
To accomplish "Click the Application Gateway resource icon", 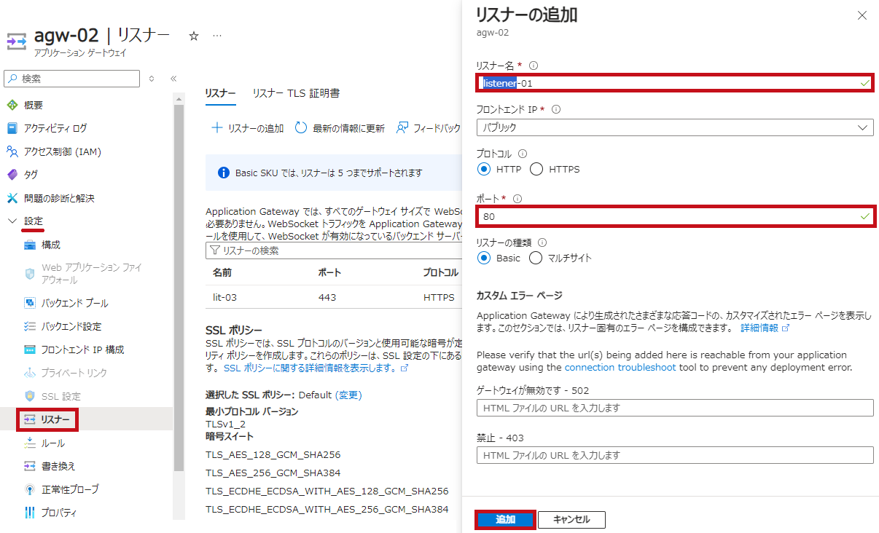I will click(x=17, y=40).
